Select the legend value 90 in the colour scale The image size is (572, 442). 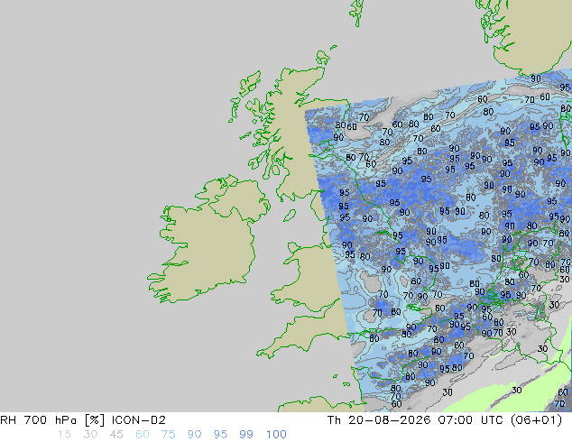194,435
